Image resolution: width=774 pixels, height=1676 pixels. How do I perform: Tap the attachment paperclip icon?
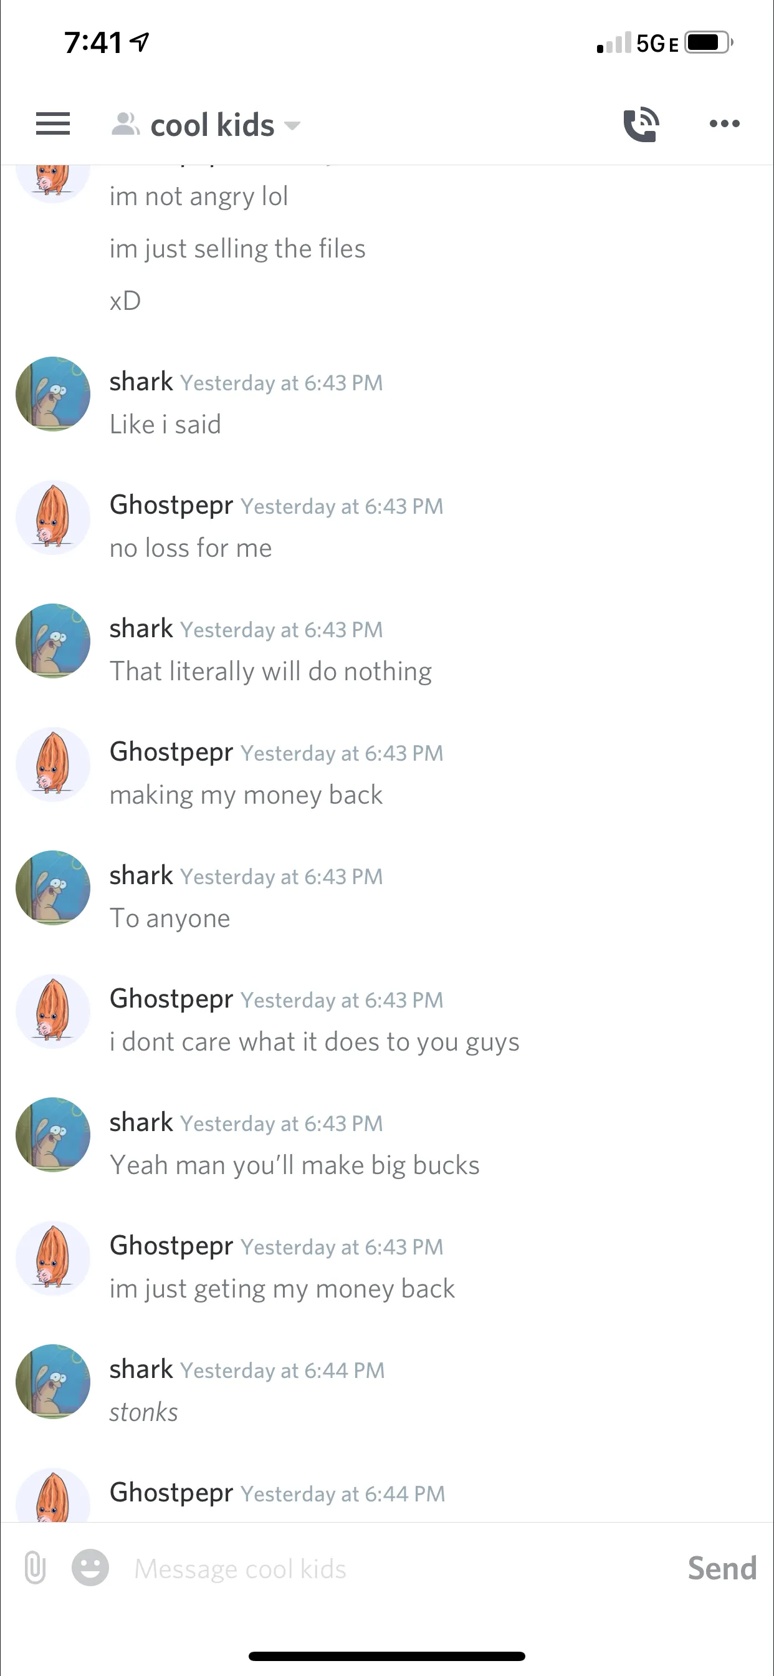coord(35,1568)
